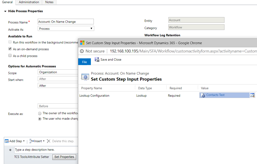Switch to the Notes tab
Image resolution: width=257 pixels, height=164 pixels.
49,2
